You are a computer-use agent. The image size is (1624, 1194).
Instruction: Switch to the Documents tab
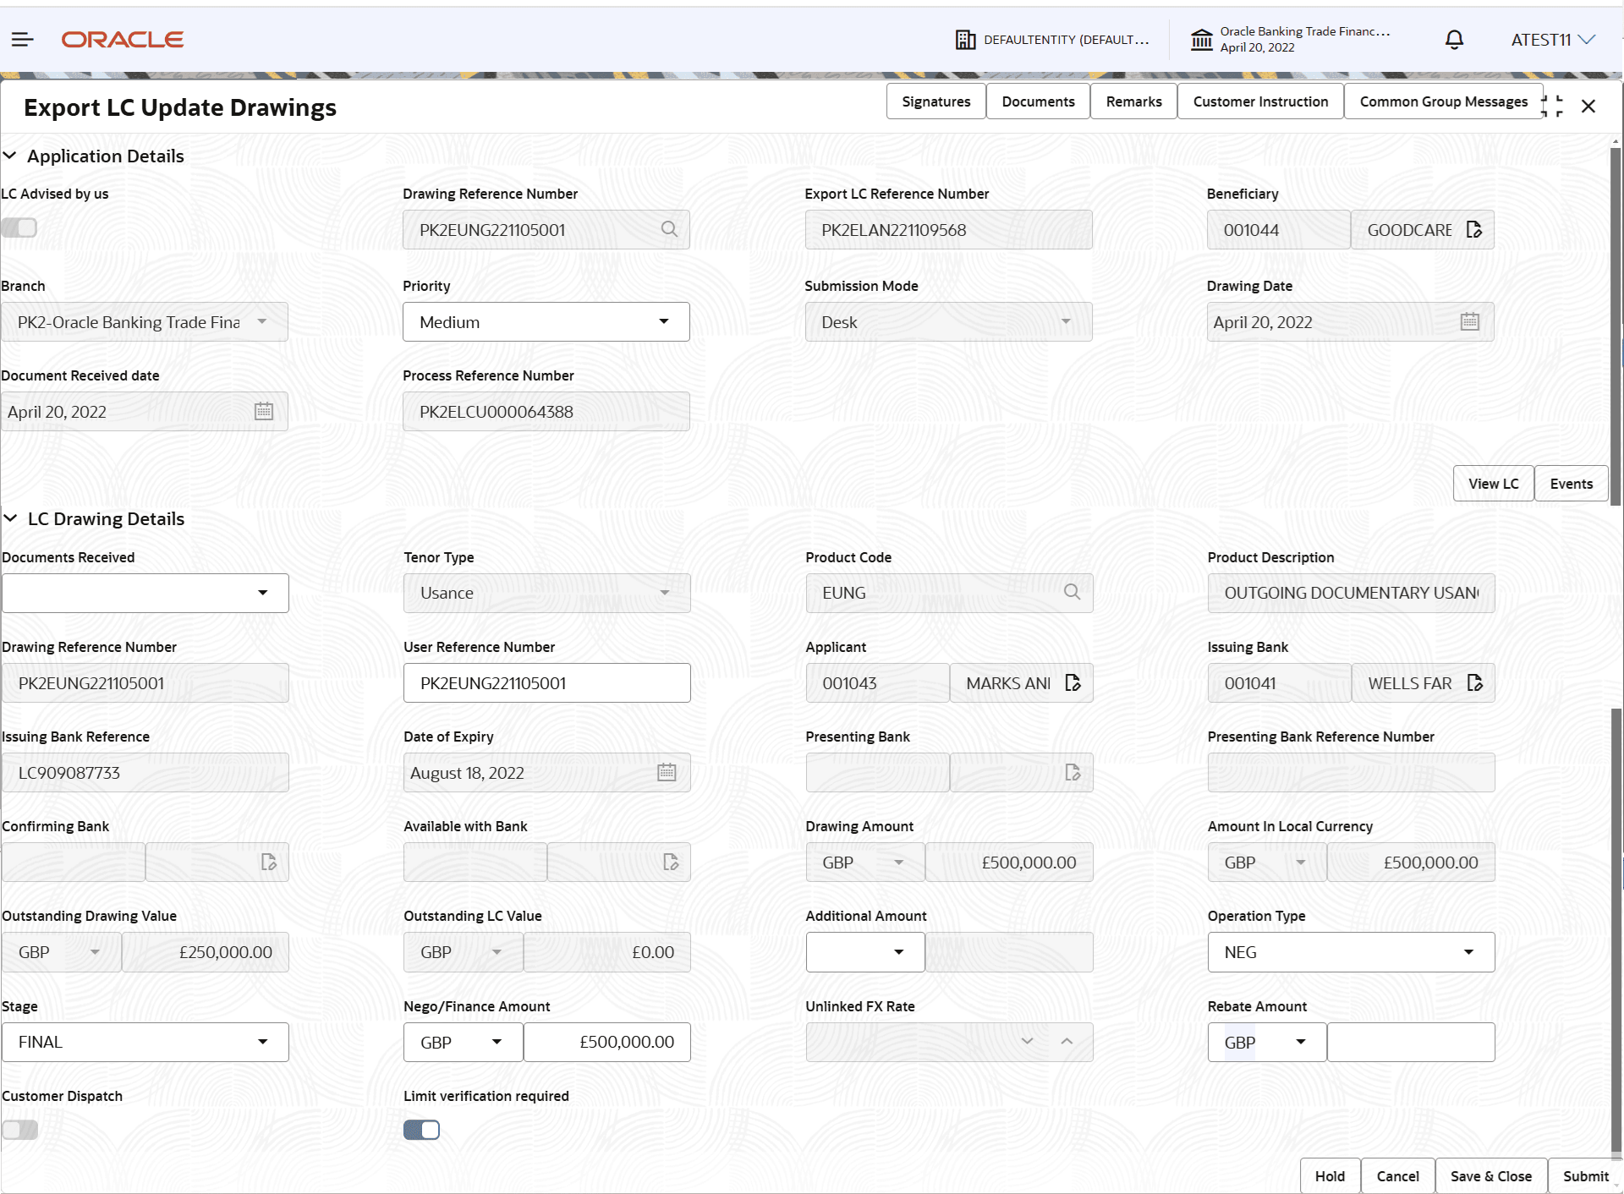[1038, 101]
